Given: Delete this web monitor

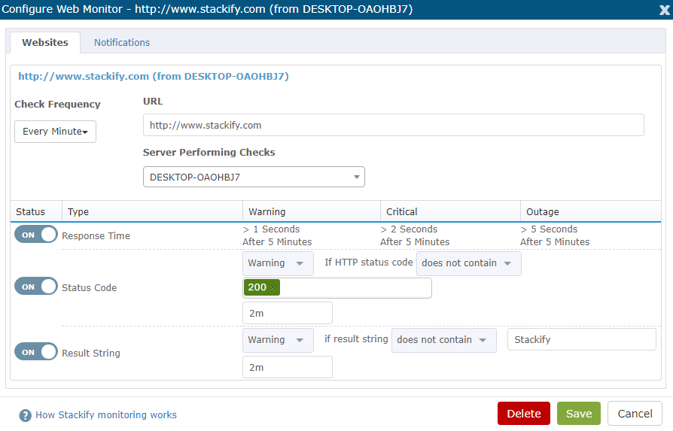Looking at the screenshot, I should 524,414.
